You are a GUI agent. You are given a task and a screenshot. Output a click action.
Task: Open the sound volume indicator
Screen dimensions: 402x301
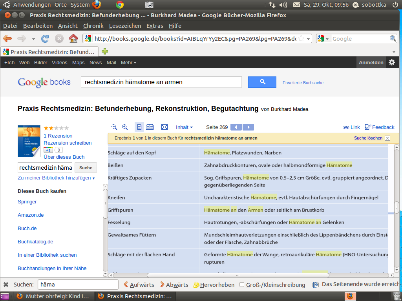[x=283, y=5]
